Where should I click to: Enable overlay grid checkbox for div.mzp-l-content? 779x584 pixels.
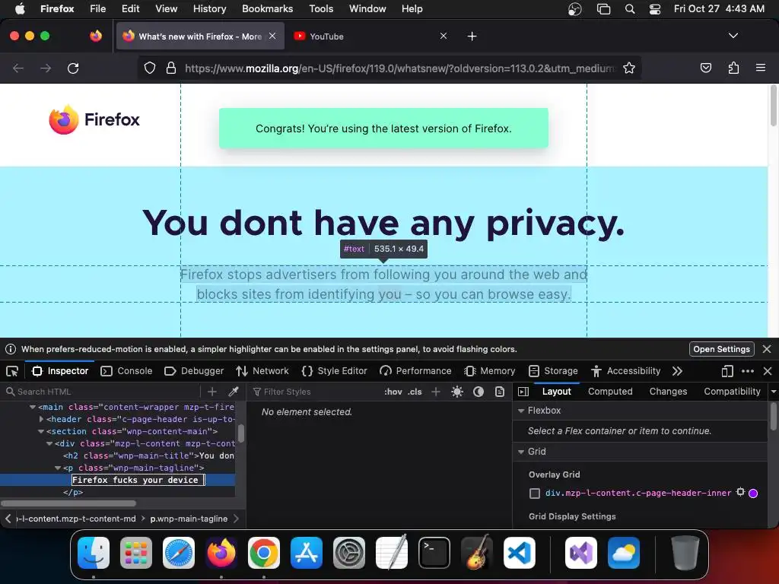tap(535, 494)
